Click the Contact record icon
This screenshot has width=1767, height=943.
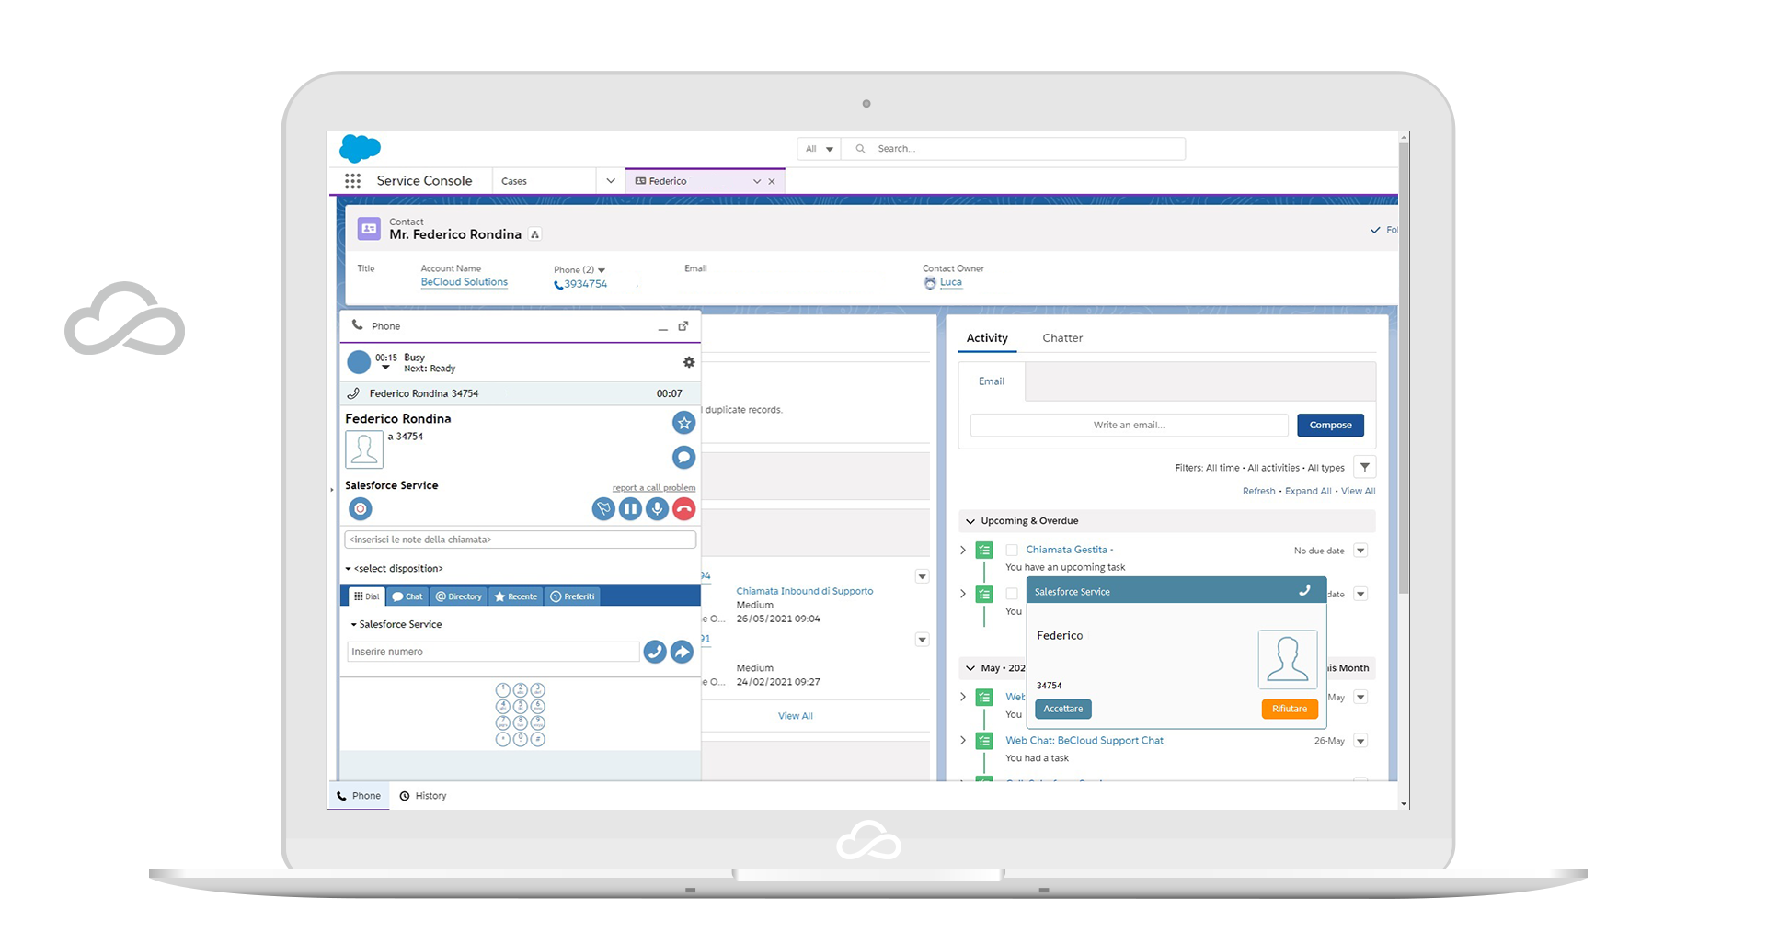coord(369,229)
